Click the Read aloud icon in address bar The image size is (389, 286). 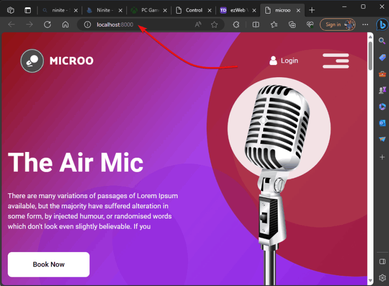coord(198,25)
